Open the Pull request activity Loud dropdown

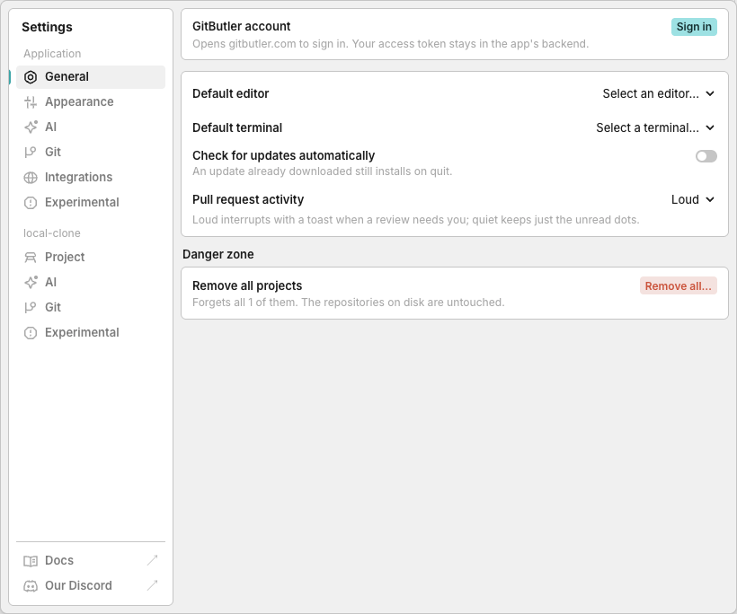[x=693, y=199]
